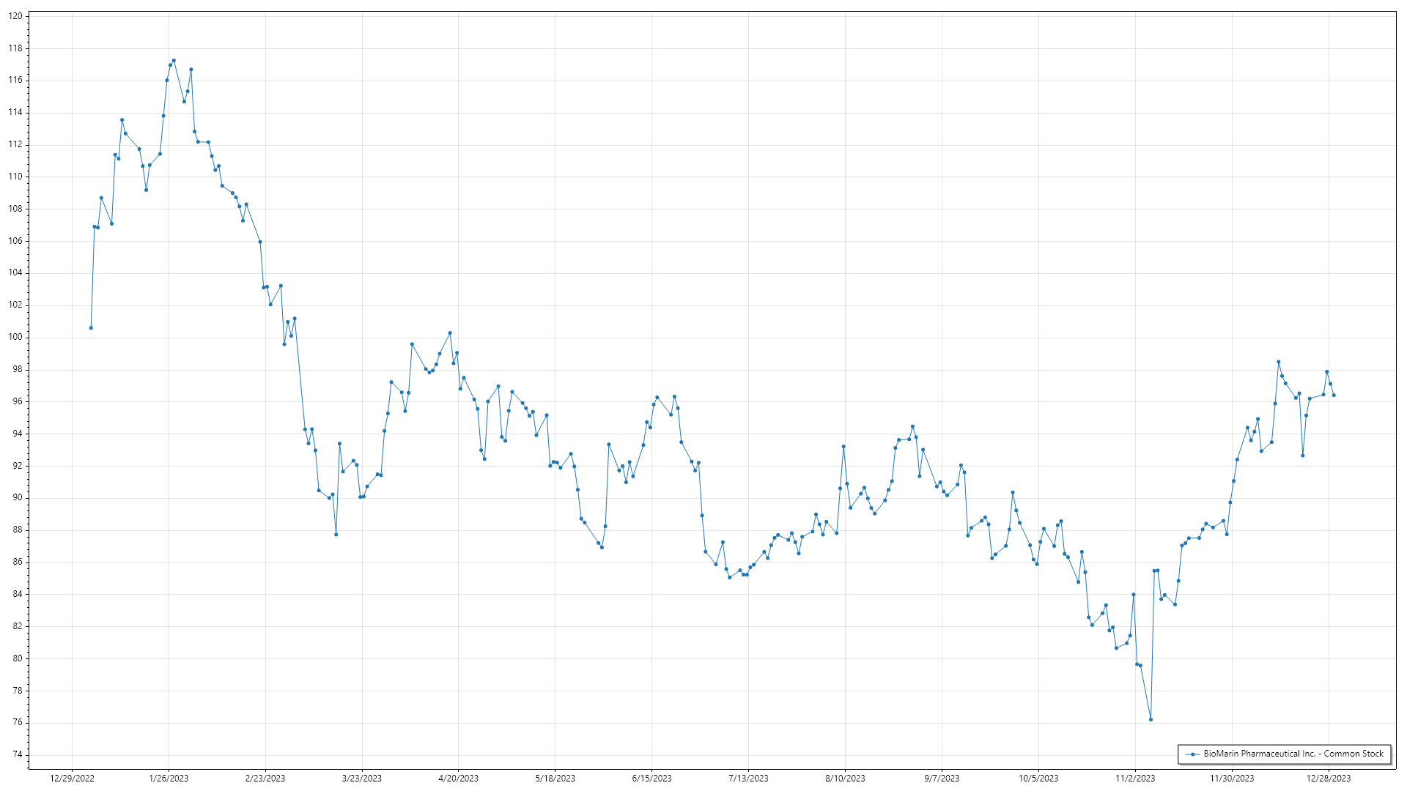Viewport: 1407px width, 791px height.
Task: Click the 88 y-axis tick label
Action: [x=18, y=530]
